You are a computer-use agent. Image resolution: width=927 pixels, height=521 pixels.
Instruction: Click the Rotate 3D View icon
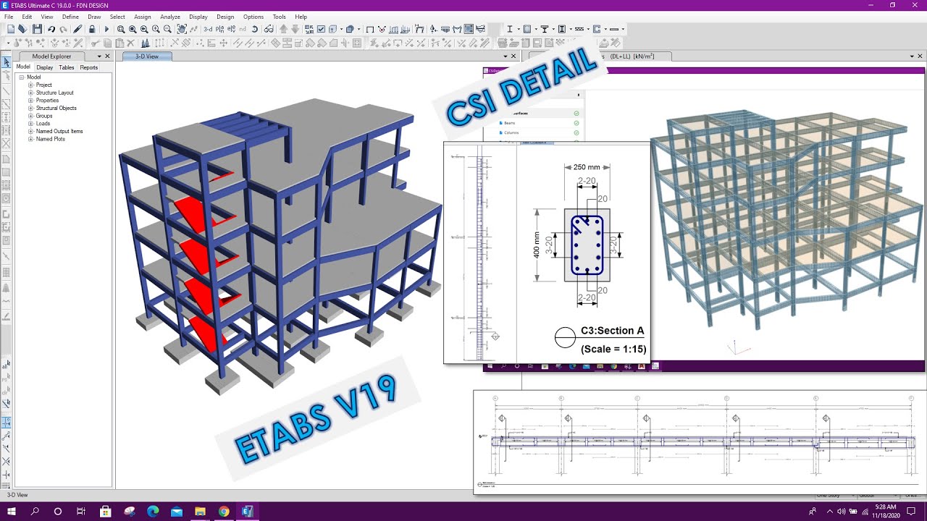click(254, 29)
